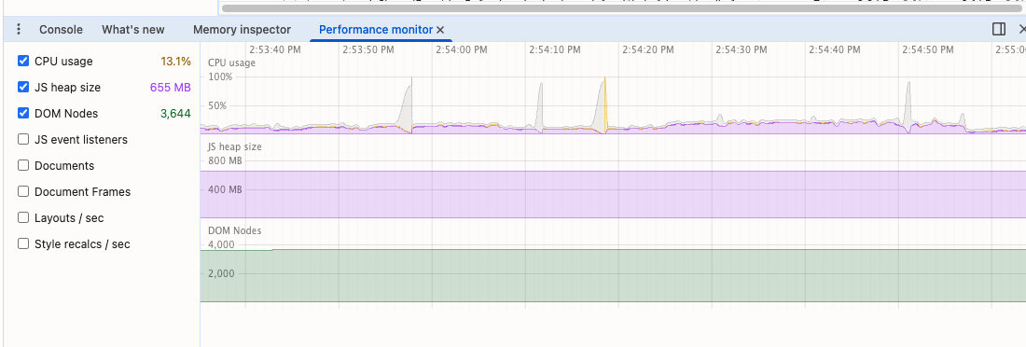Click the 2:54:10 PM timeline label

click(555, 49)
